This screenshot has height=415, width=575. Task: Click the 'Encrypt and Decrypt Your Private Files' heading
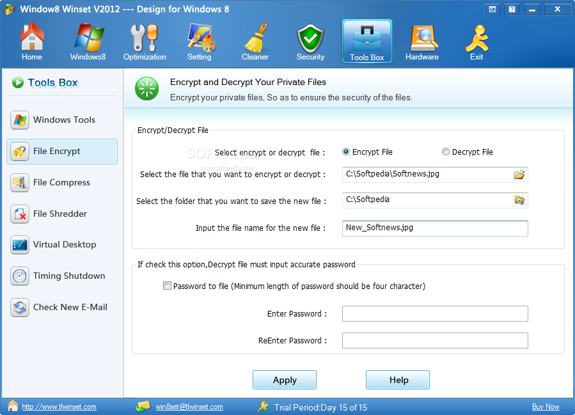pos(248,82)
